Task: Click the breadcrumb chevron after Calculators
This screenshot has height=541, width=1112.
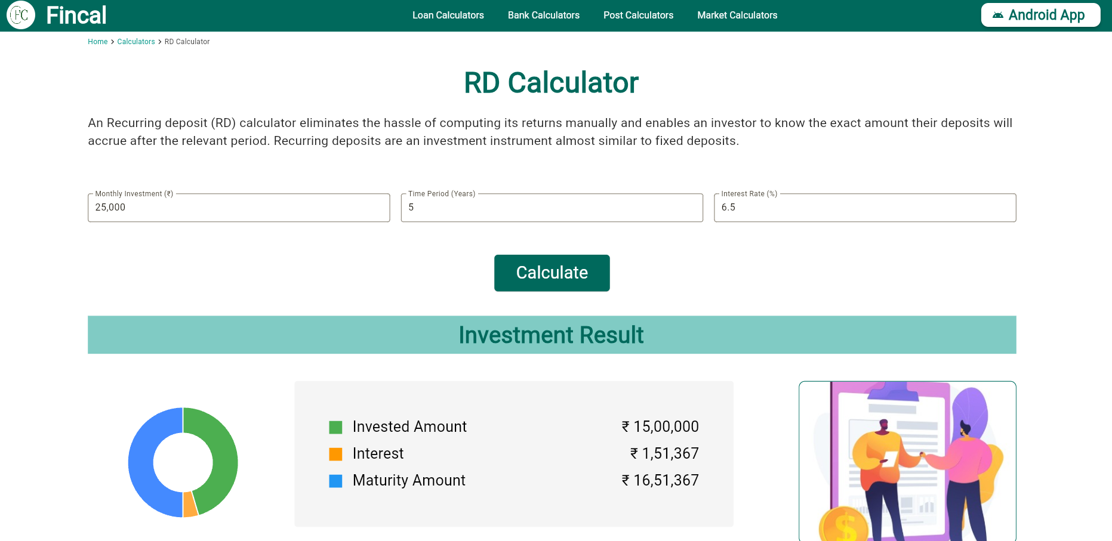Action: 159,42
